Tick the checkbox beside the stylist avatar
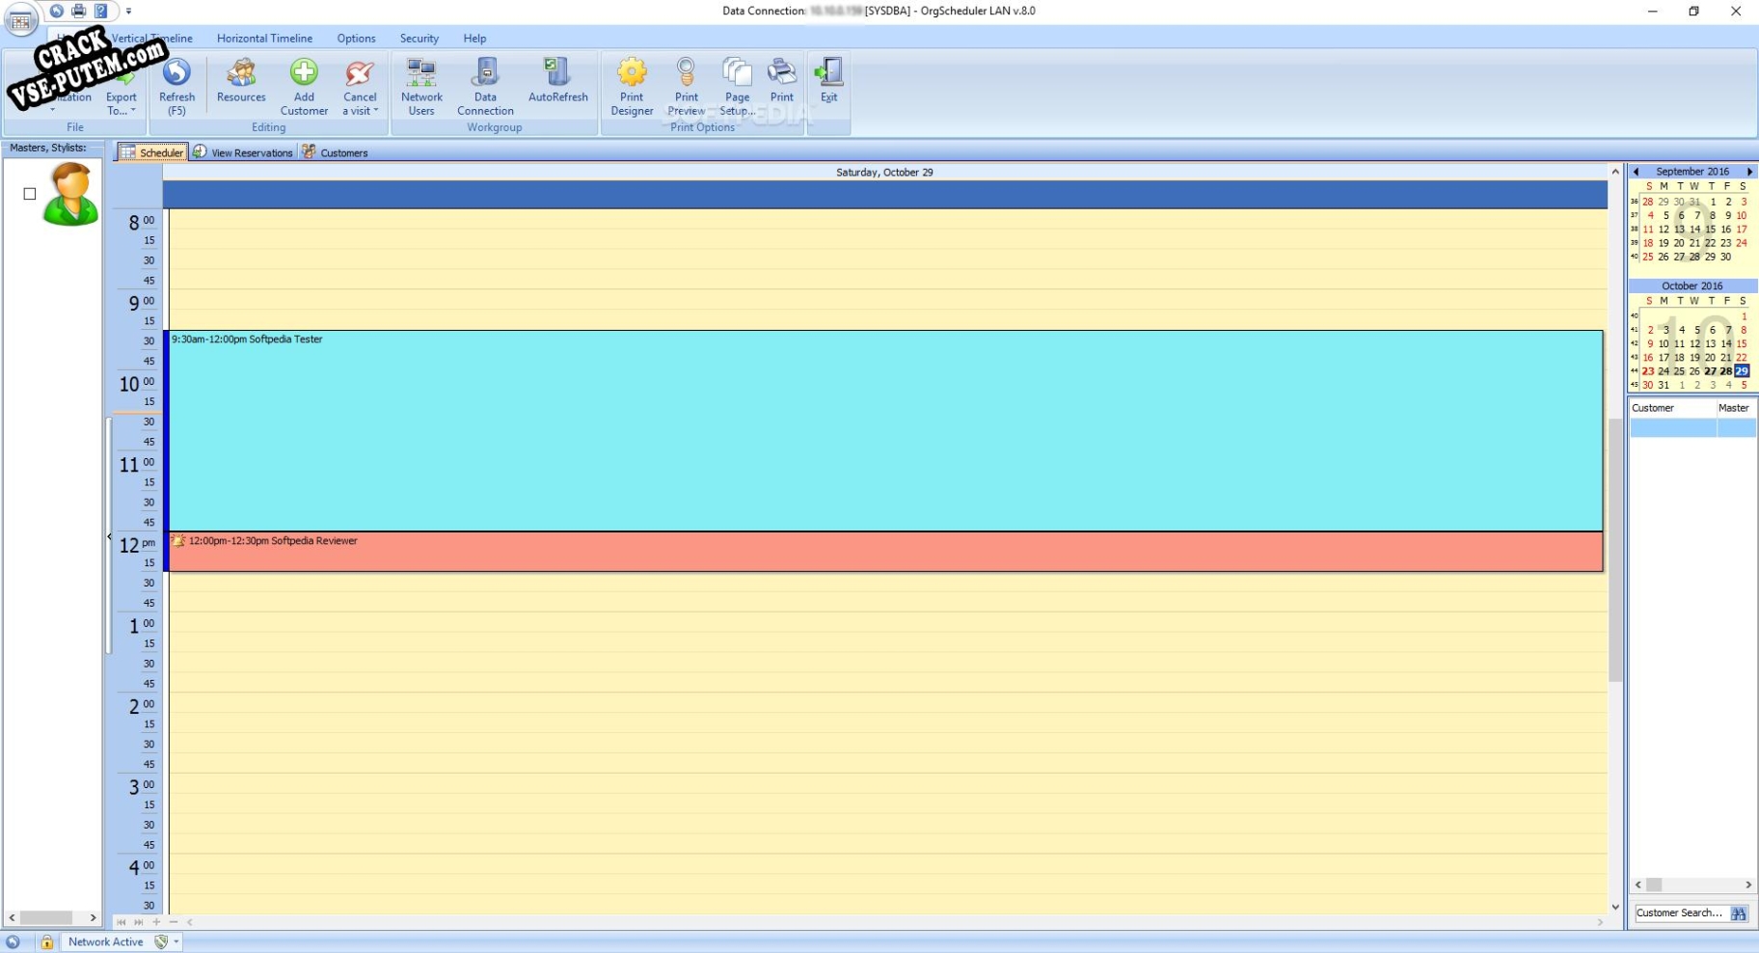The height and width of the screenshot is (953, 1759). (x=30, y=194)
